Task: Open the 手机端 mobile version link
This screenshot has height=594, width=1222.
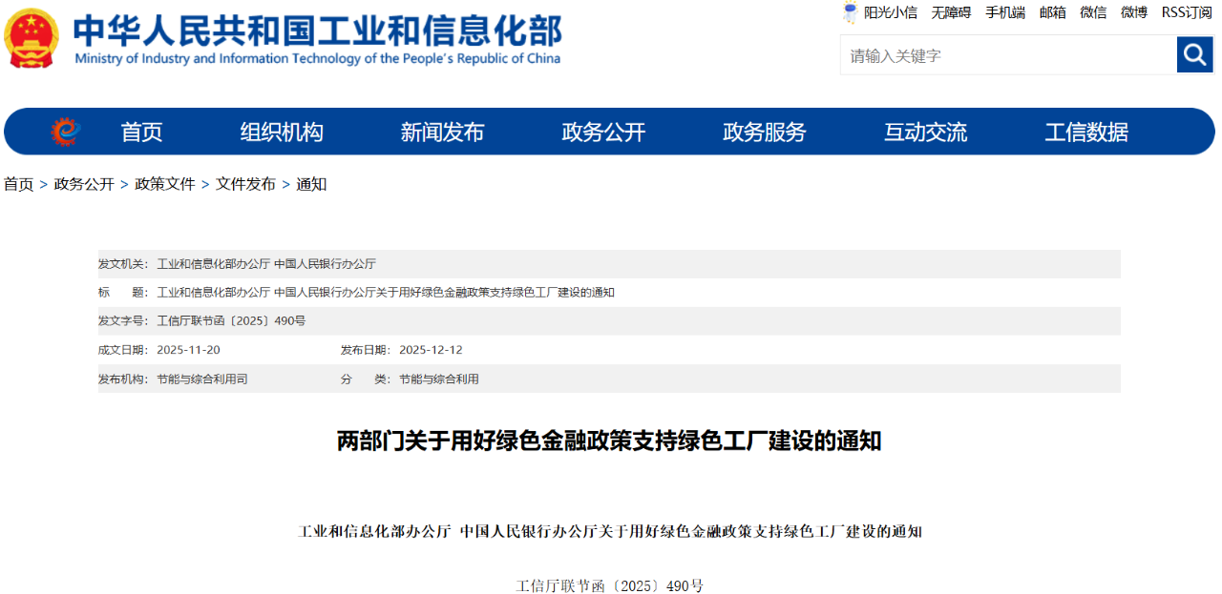Action: [x=1005, y=12]
